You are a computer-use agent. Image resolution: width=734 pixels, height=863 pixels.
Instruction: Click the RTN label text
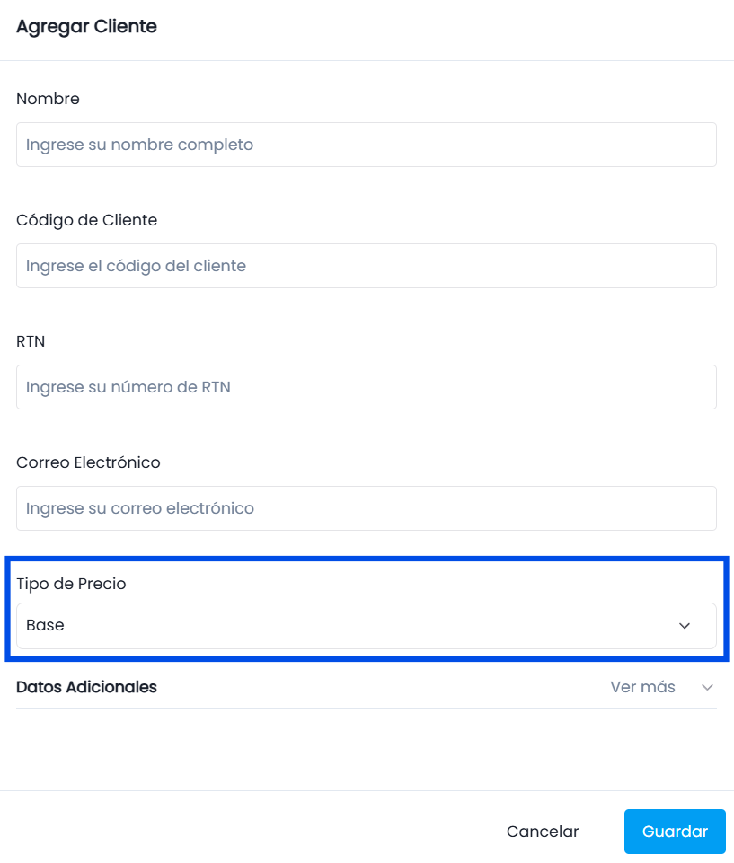31,341
